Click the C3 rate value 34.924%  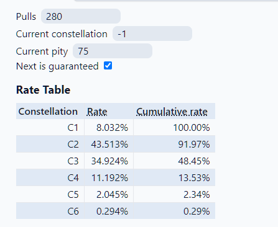(x=109, y=161)
